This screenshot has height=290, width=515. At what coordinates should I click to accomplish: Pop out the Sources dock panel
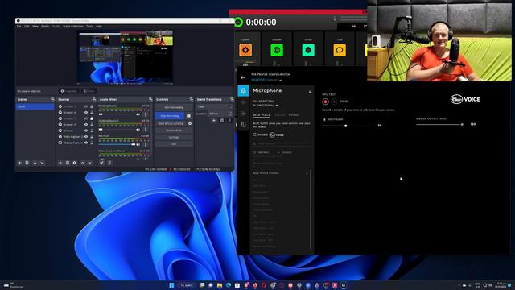[94, 99]
